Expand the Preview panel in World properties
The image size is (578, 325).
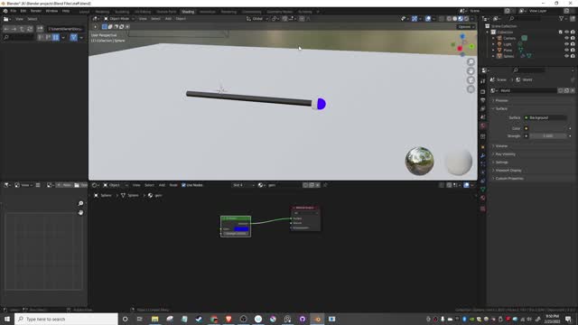click(x=501, y=100)
